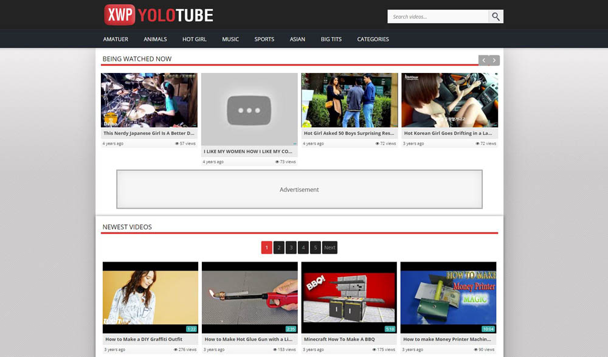
Task: Go to the Music category
Action: [x=230, y=39]
